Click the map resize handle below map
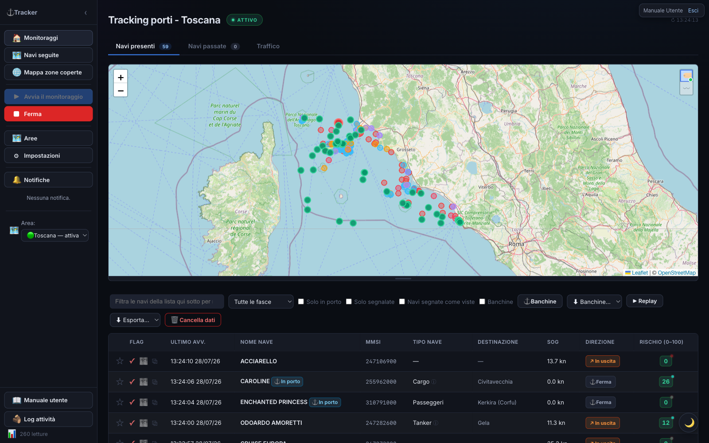Viewport: 709px width, 443px height. 403,279
